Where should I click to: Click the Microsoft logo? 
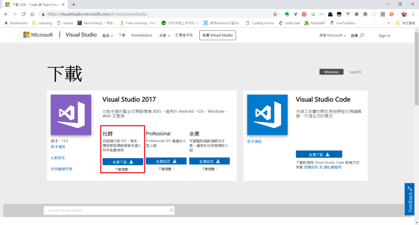coord(38,35)
